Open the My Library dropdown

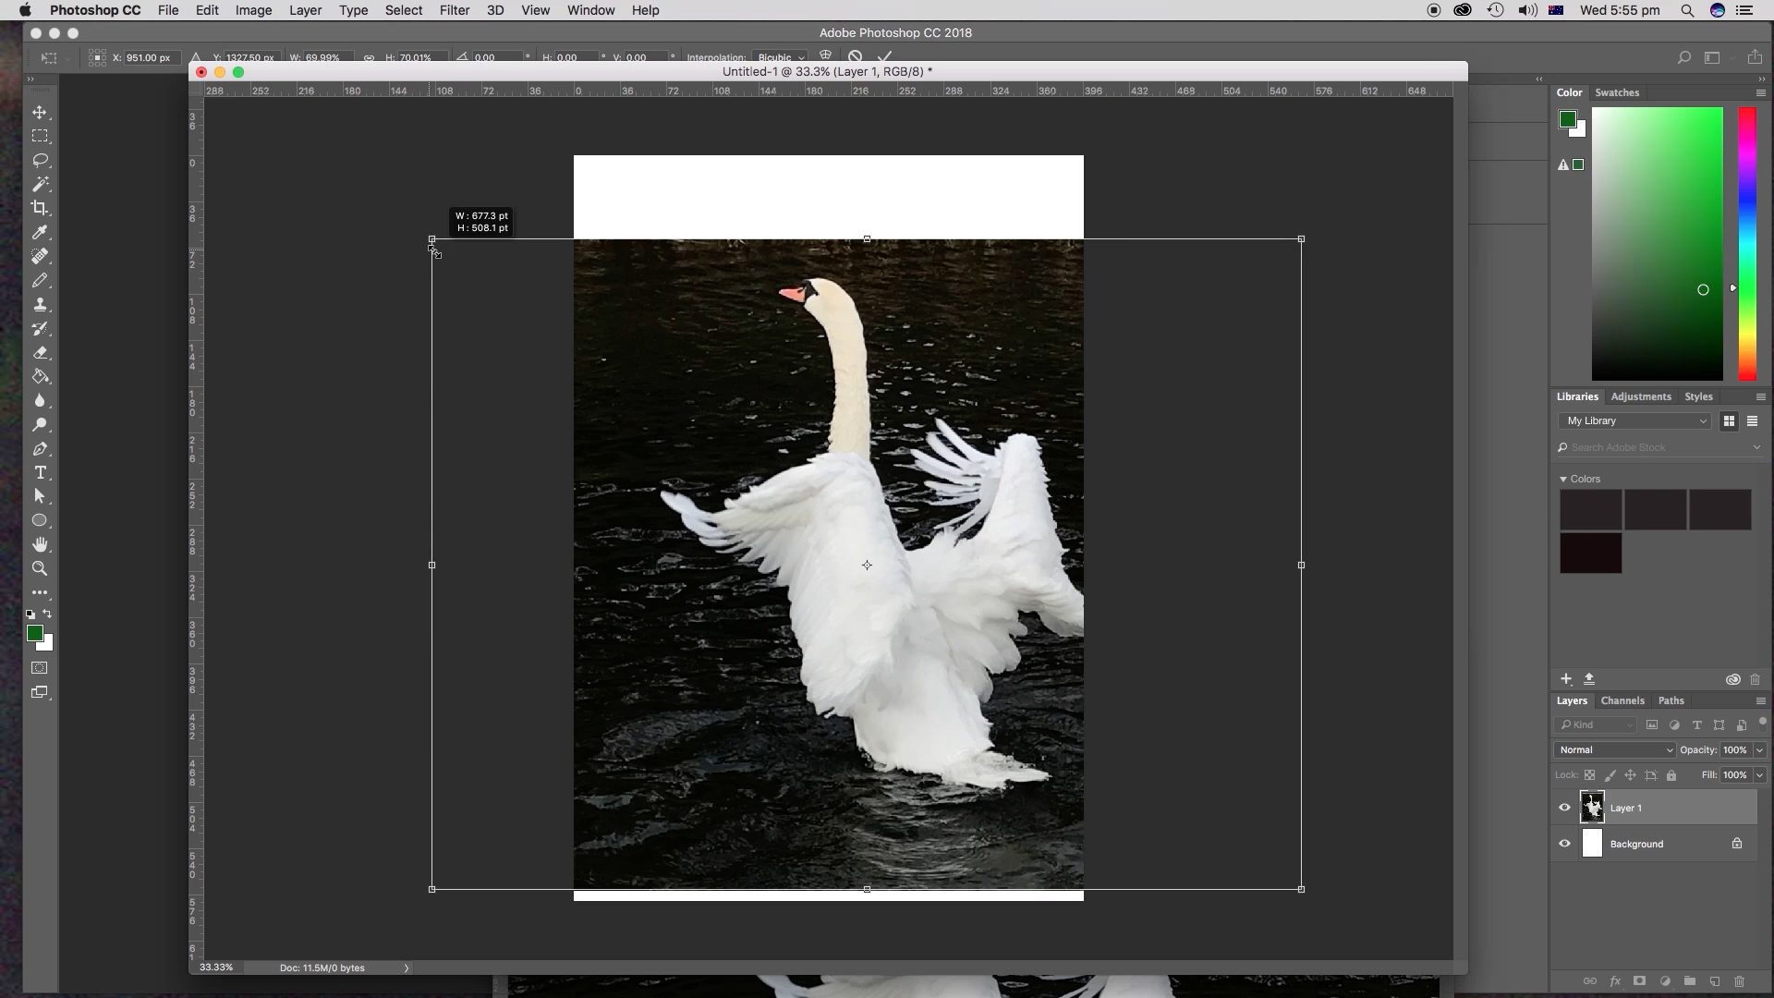click(1635, 420)
